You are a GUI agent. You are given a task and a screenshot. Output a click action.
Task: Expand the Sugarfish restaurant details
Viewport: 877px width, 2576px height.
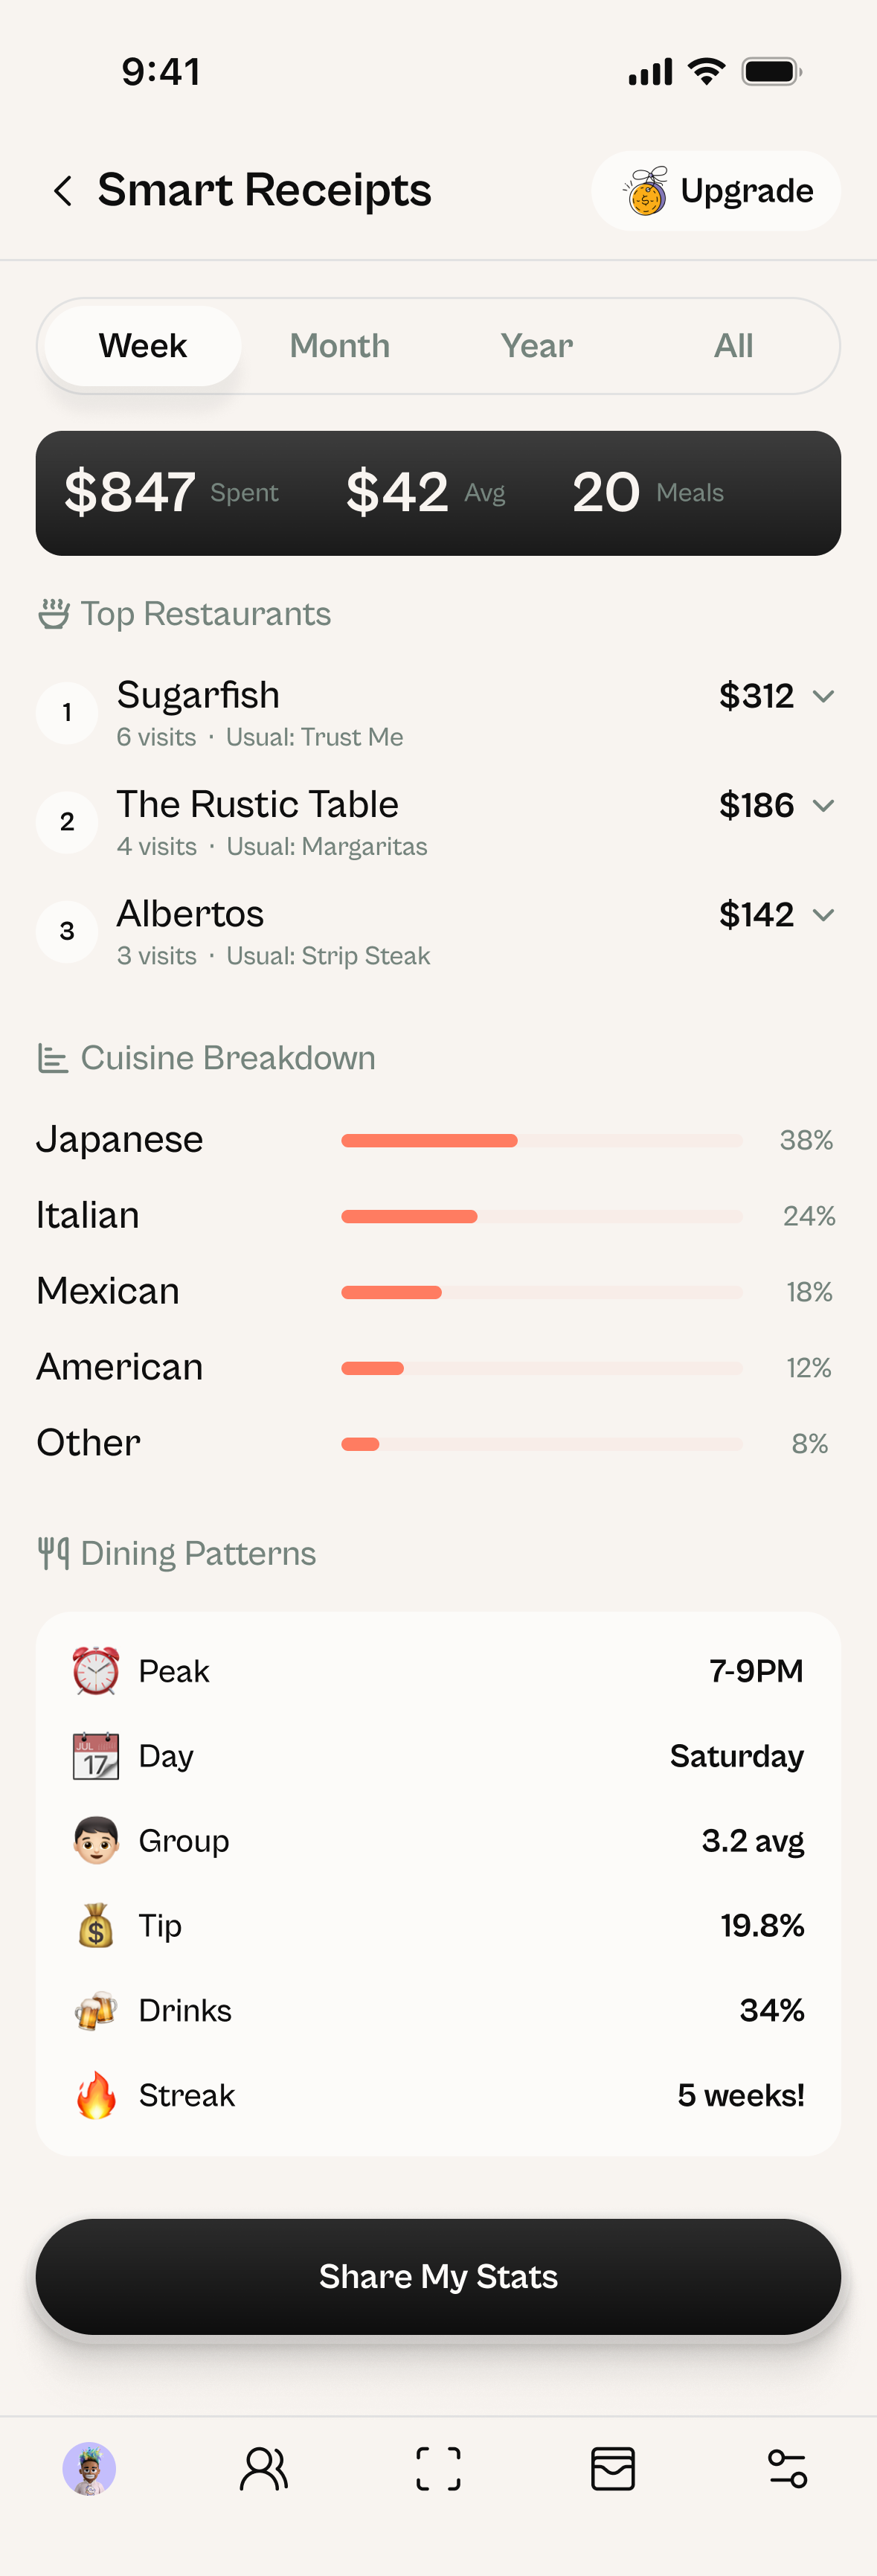[823, 696]
